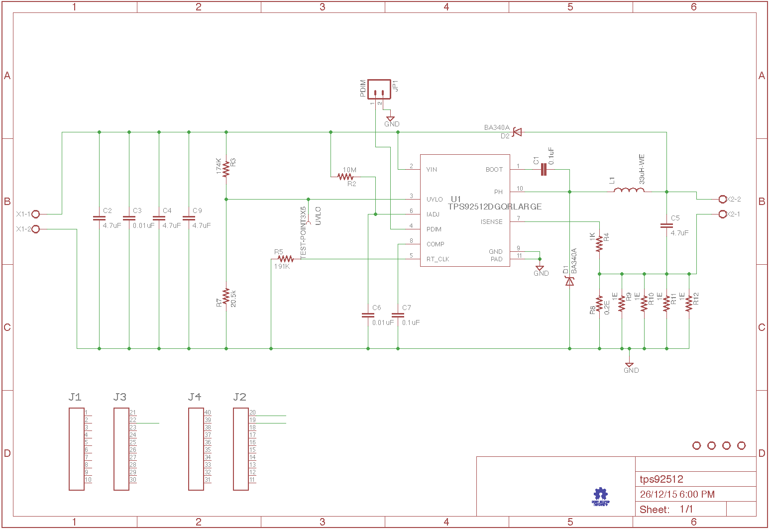769x530 pixels.
Task: Click the J2 pin header connector
Action: 241,449
